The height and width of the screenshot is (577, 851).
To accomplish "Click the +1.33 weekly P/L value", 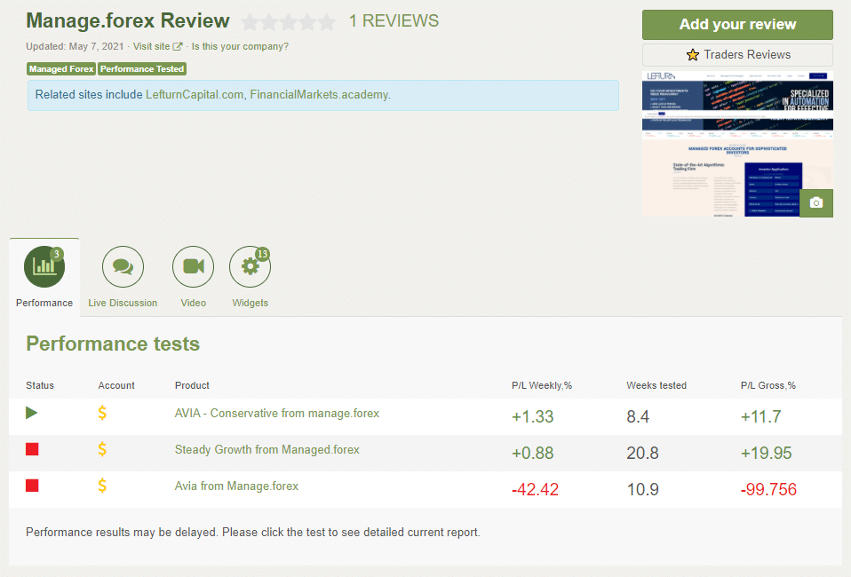I will (x=532, y=416).
